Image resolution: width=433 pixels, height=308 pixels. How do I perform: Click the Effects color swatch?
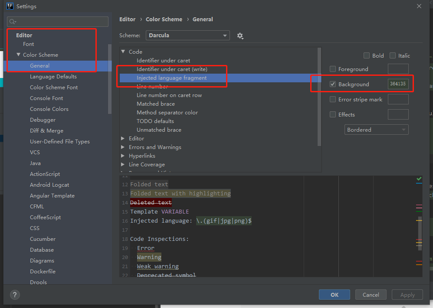(x=398, y=114)
